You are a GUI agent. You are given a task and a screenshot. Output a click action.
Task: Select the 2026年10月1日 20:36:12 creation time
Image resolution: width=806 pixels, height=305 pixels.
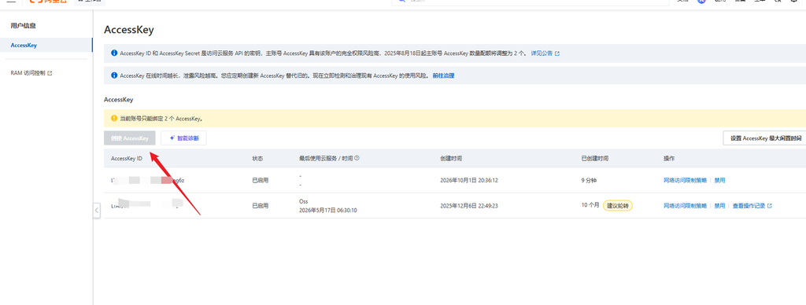pos(469,180)
